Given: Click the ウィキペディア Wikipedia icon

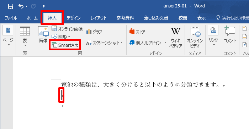Looking at the screenshot, I should [x=175, y=38].
